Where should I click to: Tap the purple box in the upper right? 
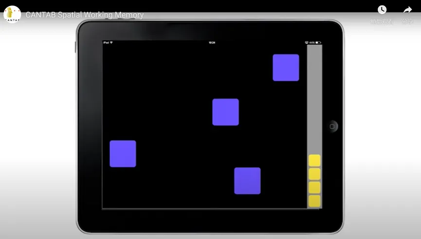(x=286, y=68)
